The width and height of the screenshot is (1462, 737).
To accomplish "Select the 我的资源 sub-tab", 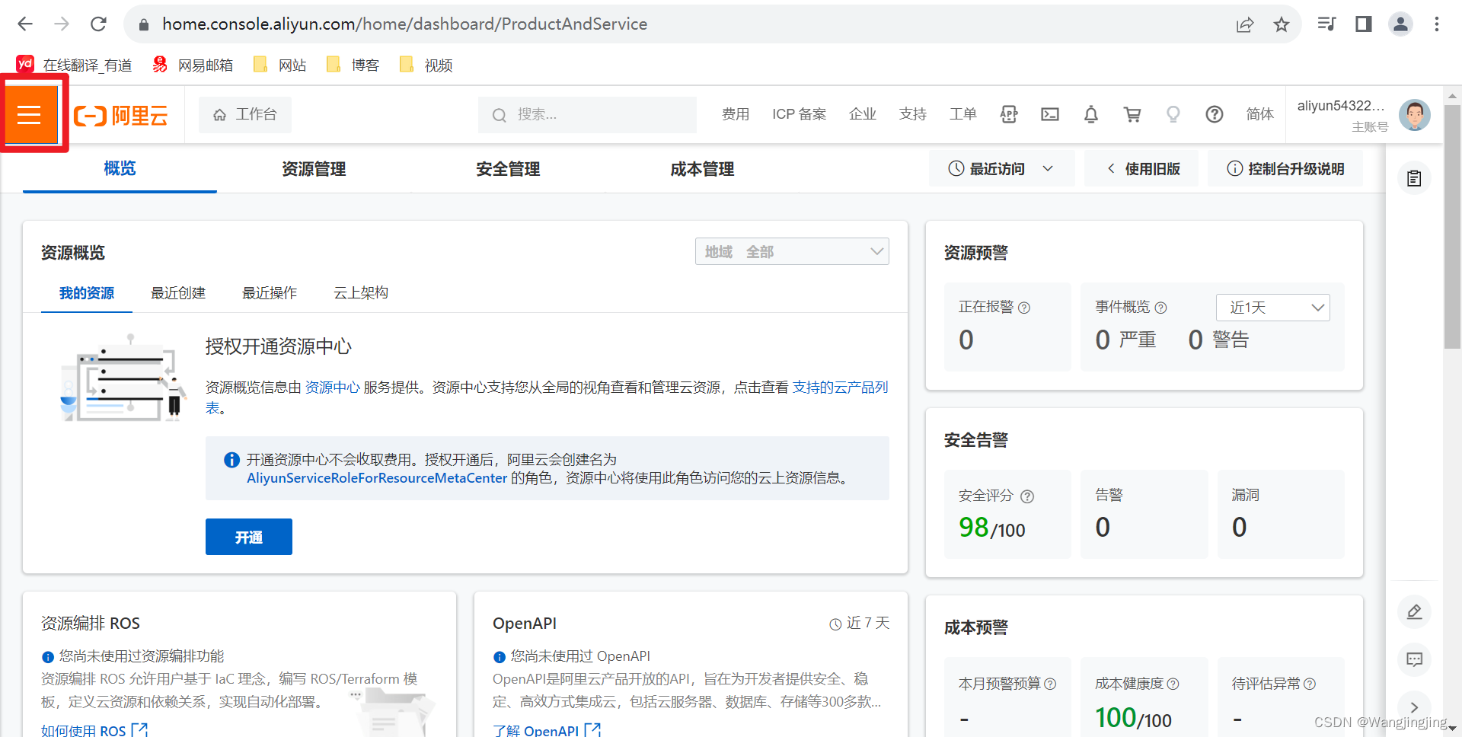I will click(x=87, y=293).
